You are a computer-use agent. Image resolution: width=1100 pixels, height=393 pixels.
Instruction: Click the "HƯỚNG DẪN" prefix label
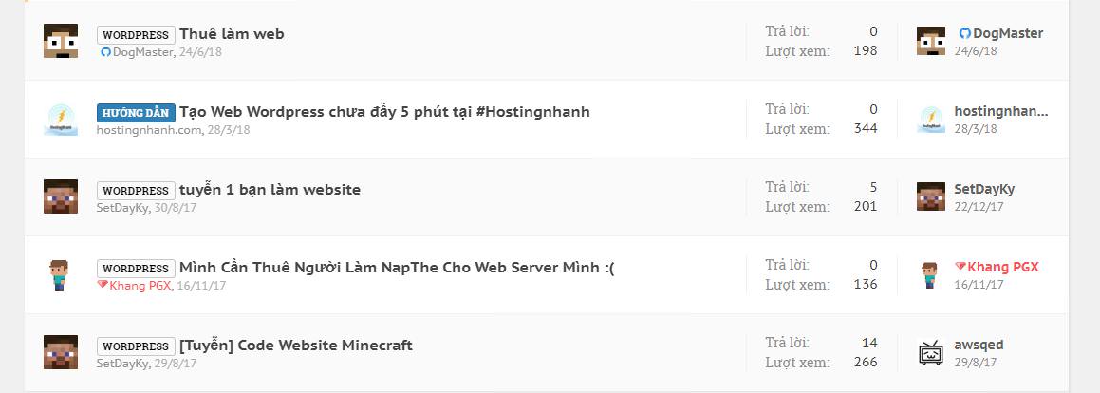[x=135, y=113]
